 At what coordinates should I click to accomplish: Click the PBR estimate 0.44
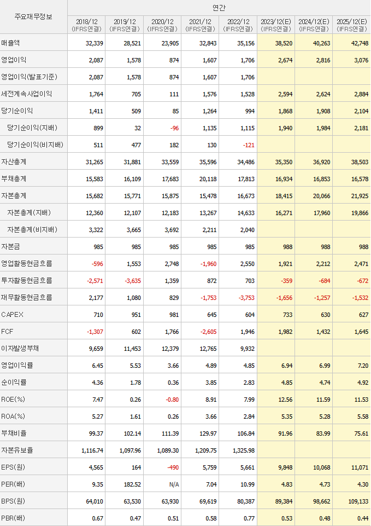tap(363, 518)
